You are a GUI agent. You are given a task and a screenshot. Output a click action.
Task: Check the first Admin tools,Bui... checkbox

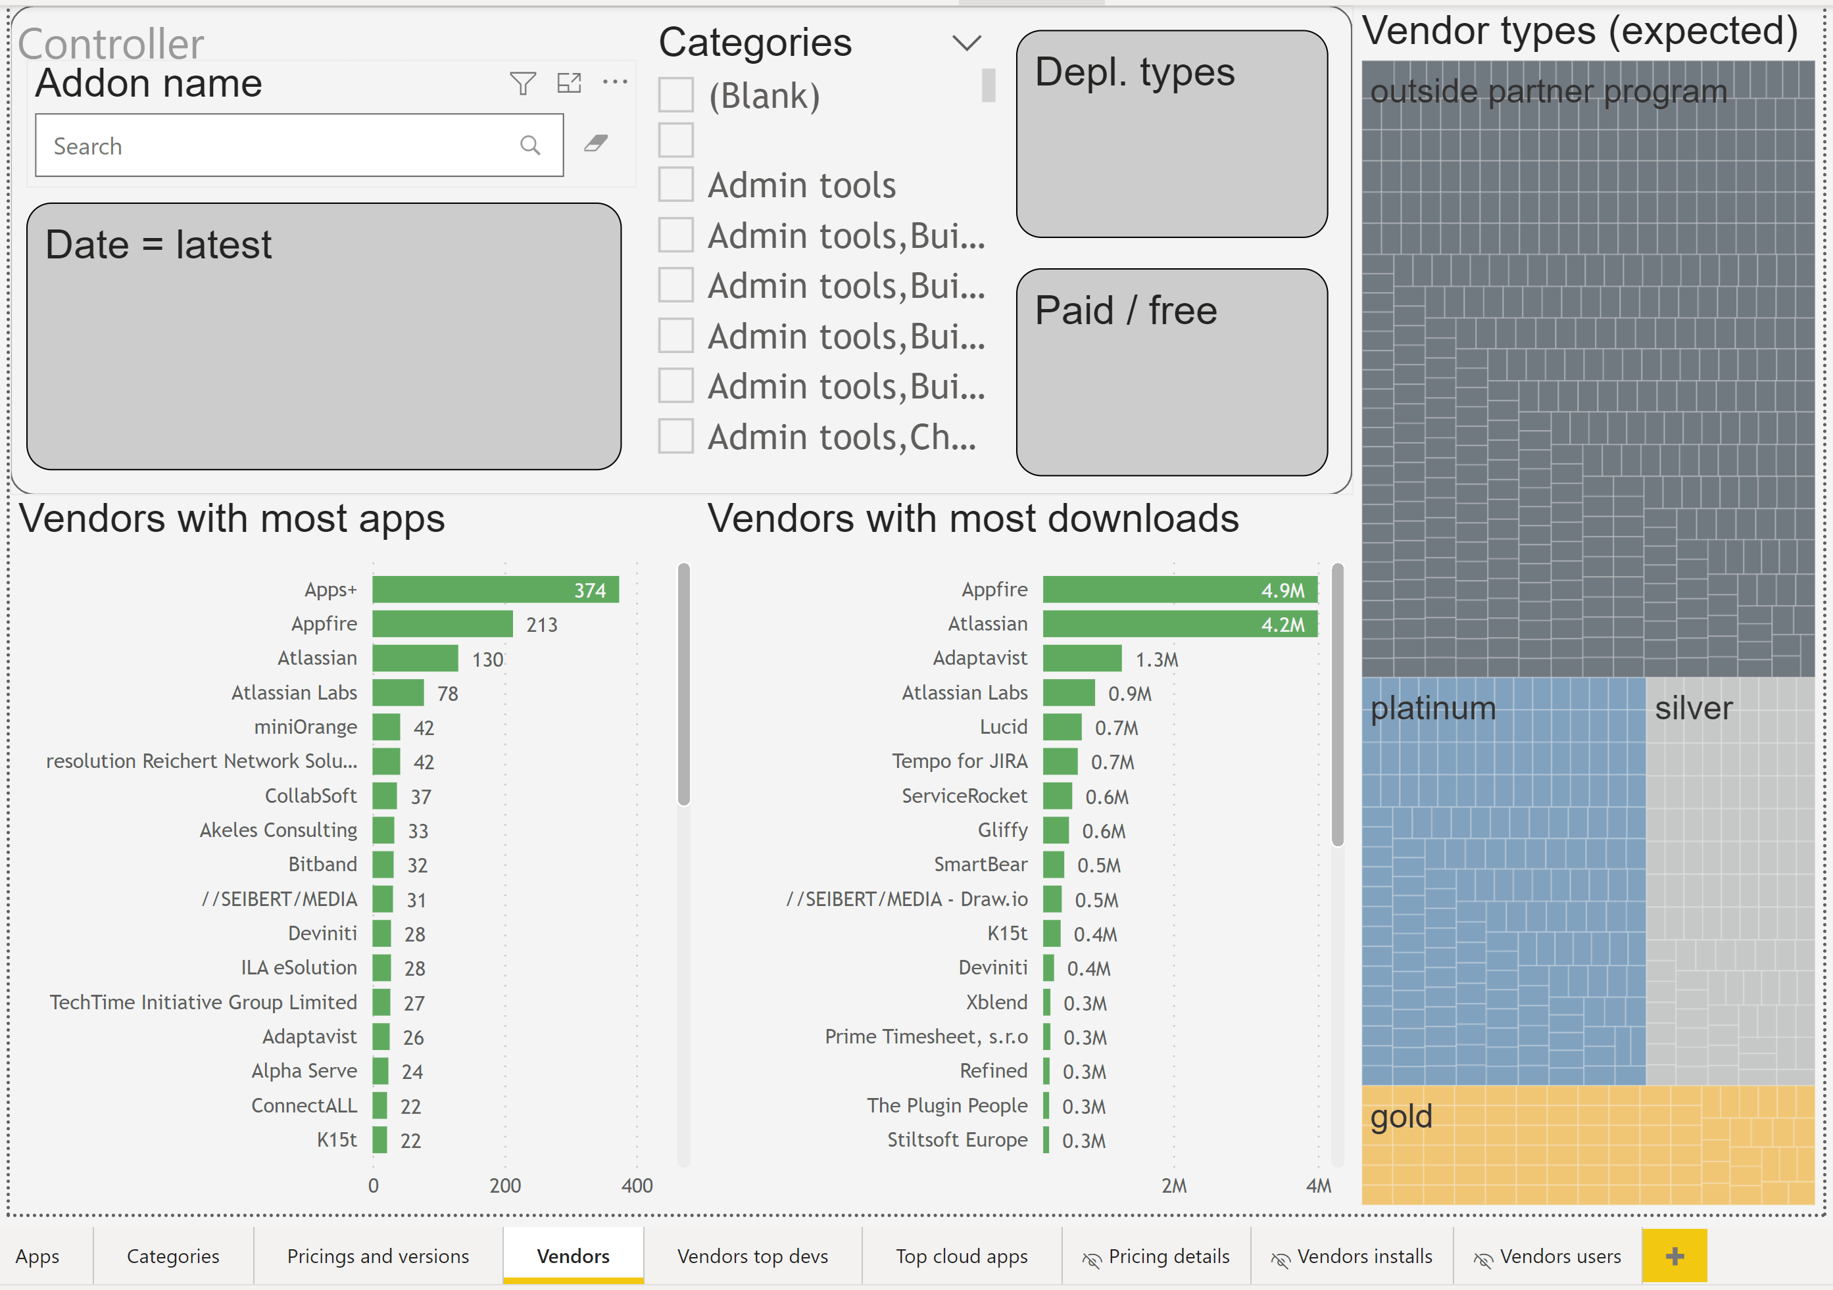(675, 235)
